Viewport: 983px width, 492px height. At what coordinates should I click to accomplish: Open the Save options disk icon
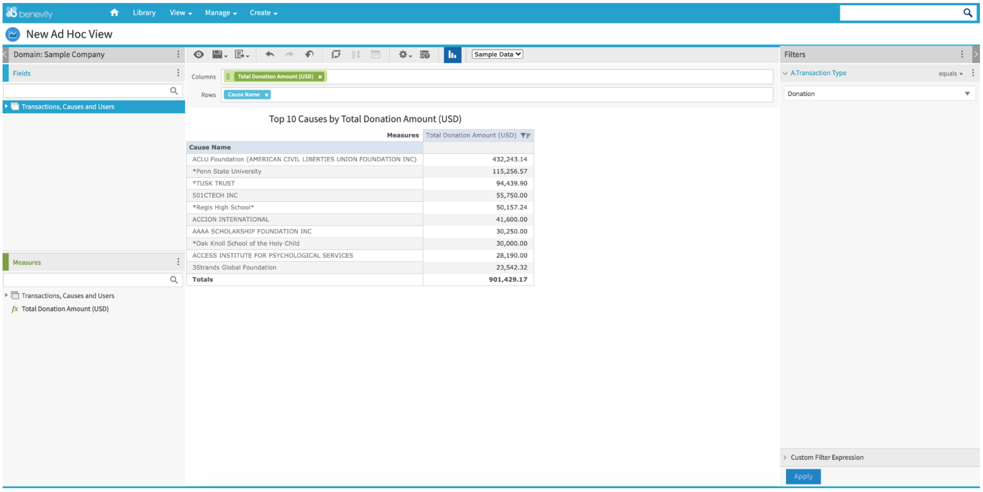(x=219, y=54)
